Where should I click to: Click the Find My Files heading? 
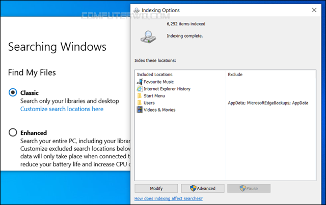tap(32, 73)
